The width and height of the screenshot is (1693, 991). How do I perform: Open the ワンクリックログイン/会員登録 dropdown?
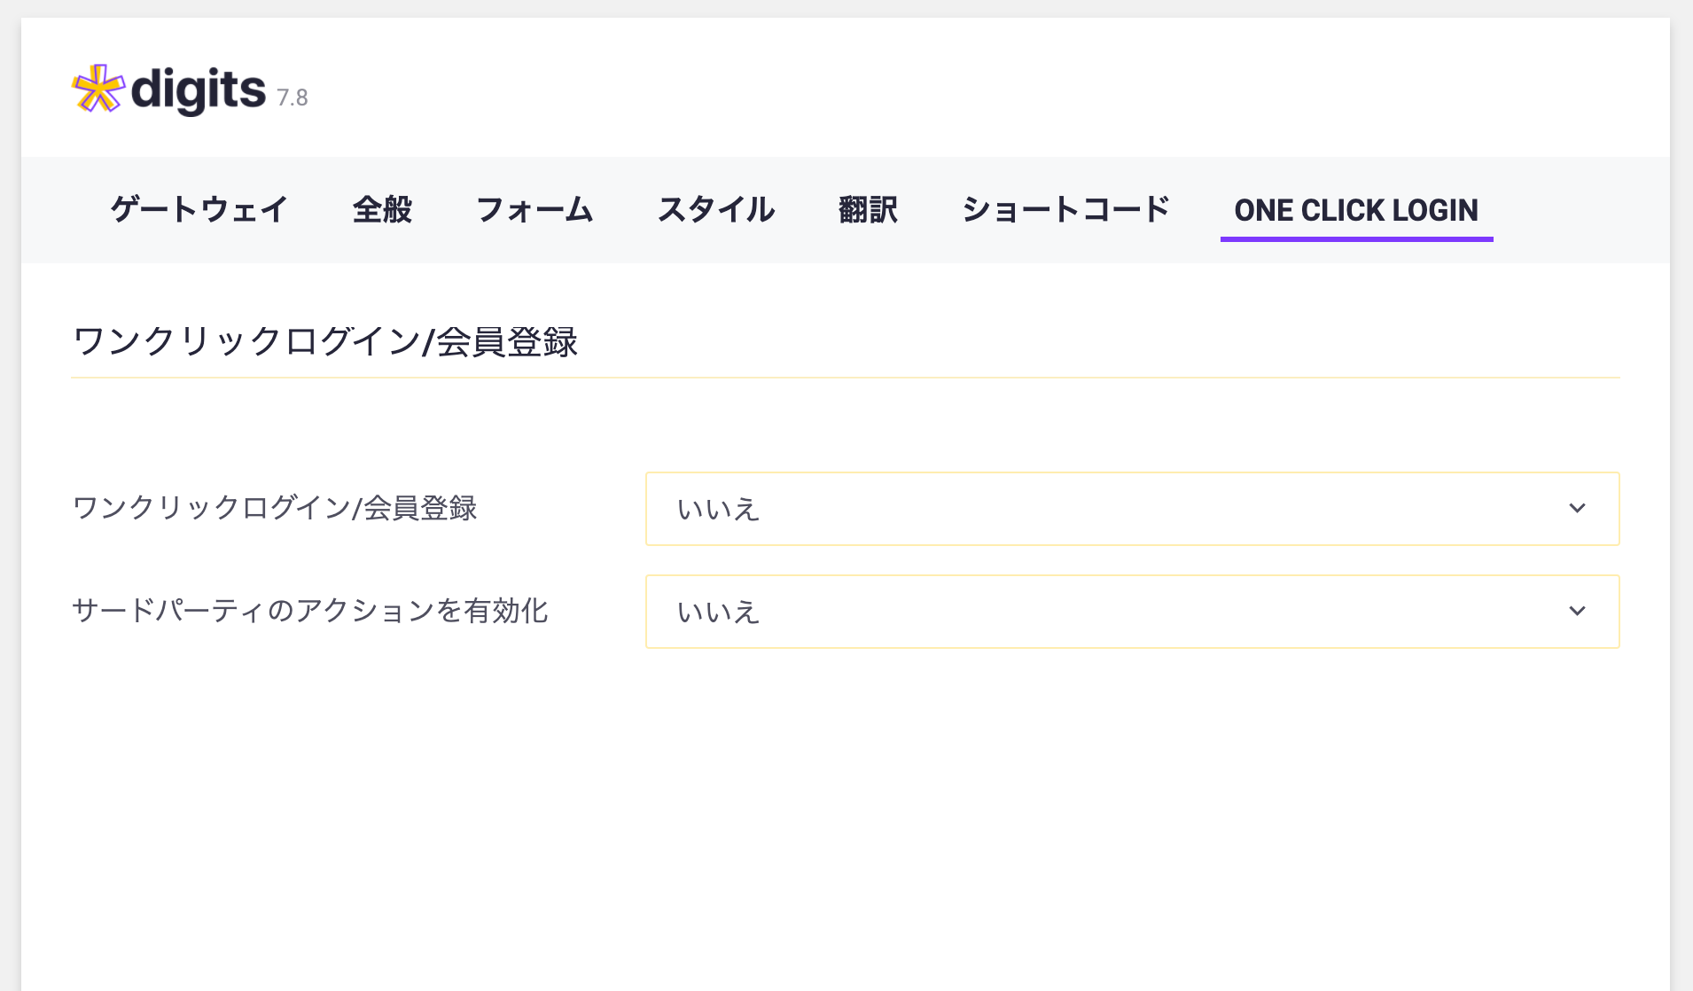[x=1133, y=509]
